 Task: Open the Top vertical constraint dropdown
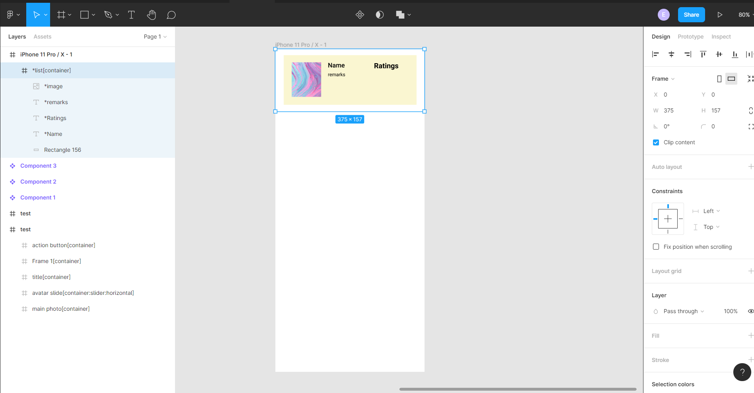click(x=711, y=227)
